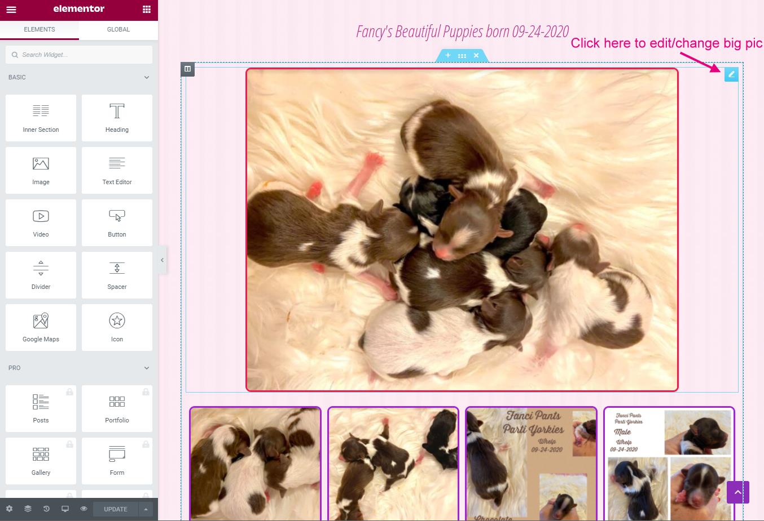Open responsive mode monitor icon

pyautogui.click(x=65, y=509)
